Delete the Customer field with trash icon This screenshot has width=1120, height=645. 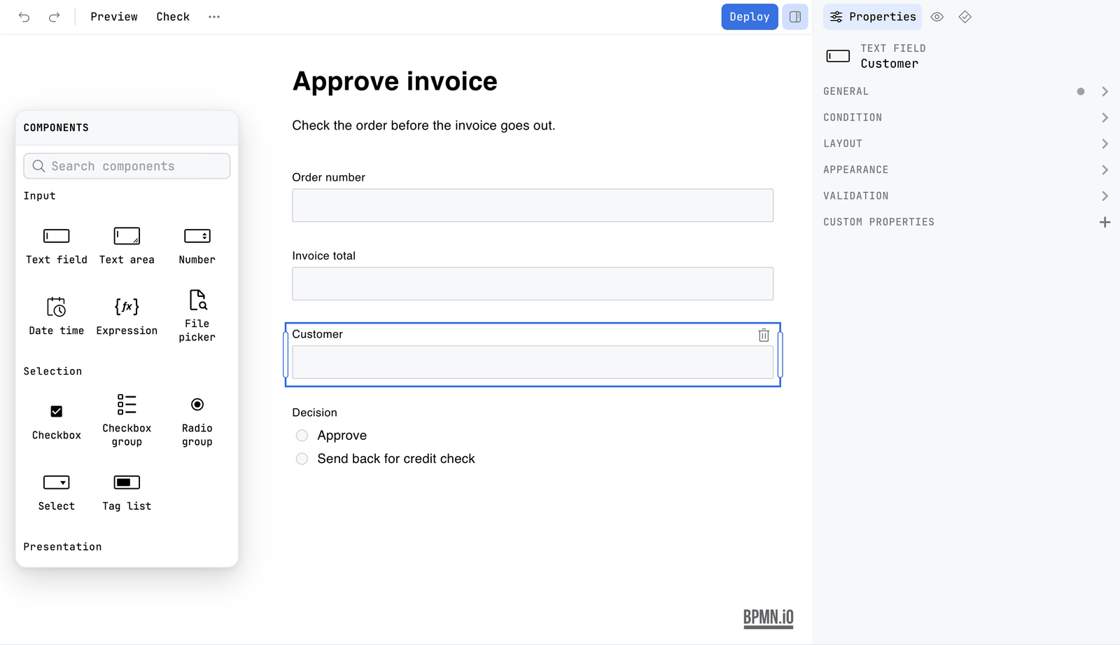764,335
